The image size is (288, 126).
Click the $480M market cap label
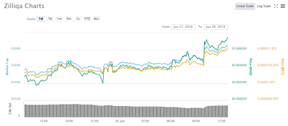click(16, 65)
